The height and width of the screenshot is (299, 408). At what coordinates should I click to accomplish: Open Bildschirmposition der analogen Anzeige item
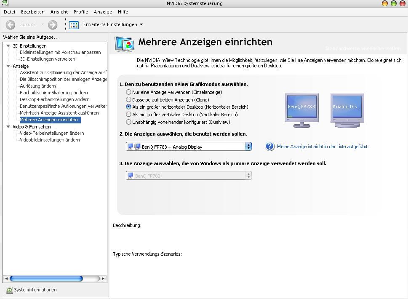63,79
